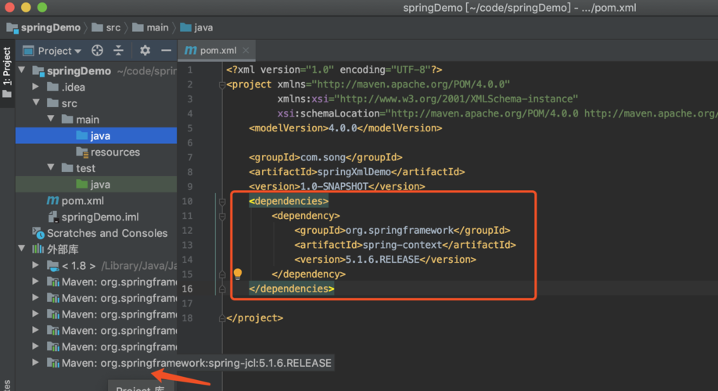Image resolution: width=718 pixels, height=391 pixels.
Task: Close the pom.xml editor tab
Action: click(x=246, y=50)
